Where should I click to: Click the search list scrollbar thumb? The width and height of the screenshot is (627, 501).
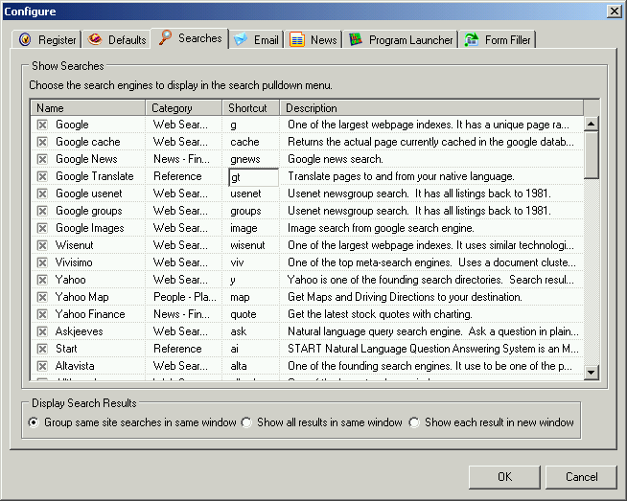pos(591,155)
